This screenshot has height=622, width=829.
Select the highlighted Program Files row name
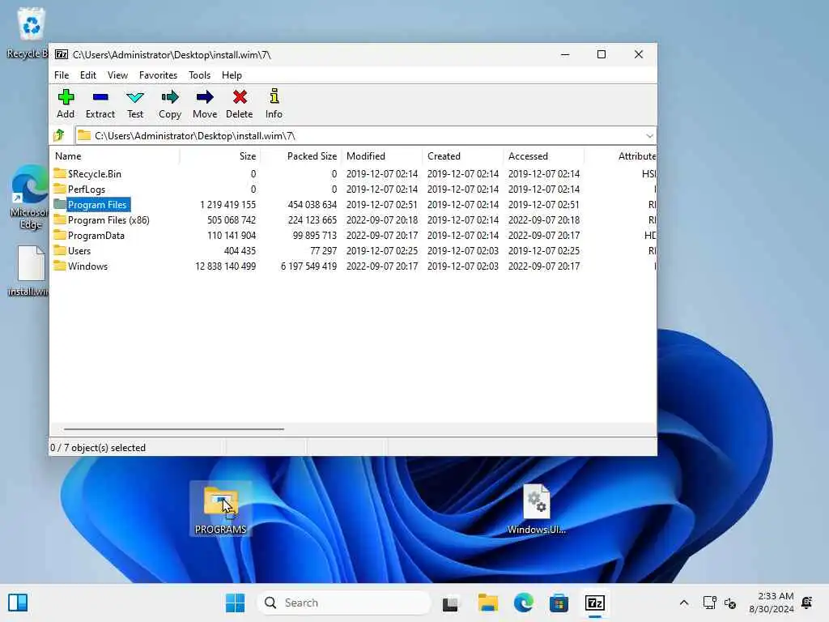97,205
